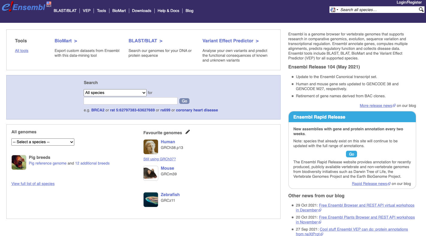Open the BioMart menu item
This screenshot has width=426, height=236.
[x=119, y=11]
